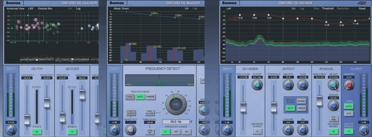
Task: Set Tracking Mode to Freeze
Action: pyautogui.click(x=151, y=97)
